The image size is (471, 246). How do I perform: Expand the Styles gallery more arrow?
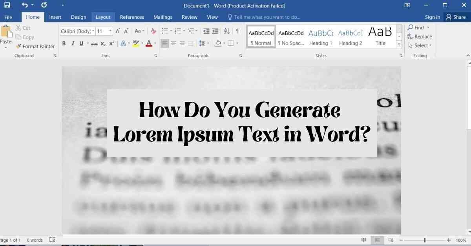point(399,45)
